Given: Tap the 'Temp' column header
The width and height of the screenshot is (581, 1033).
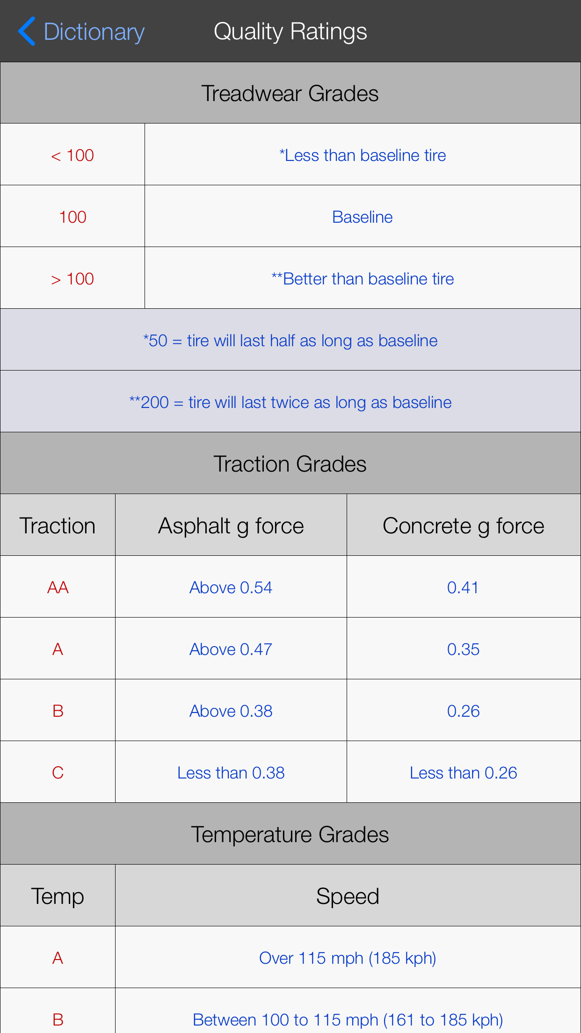Looking at the screenshot, I should 58,895.
